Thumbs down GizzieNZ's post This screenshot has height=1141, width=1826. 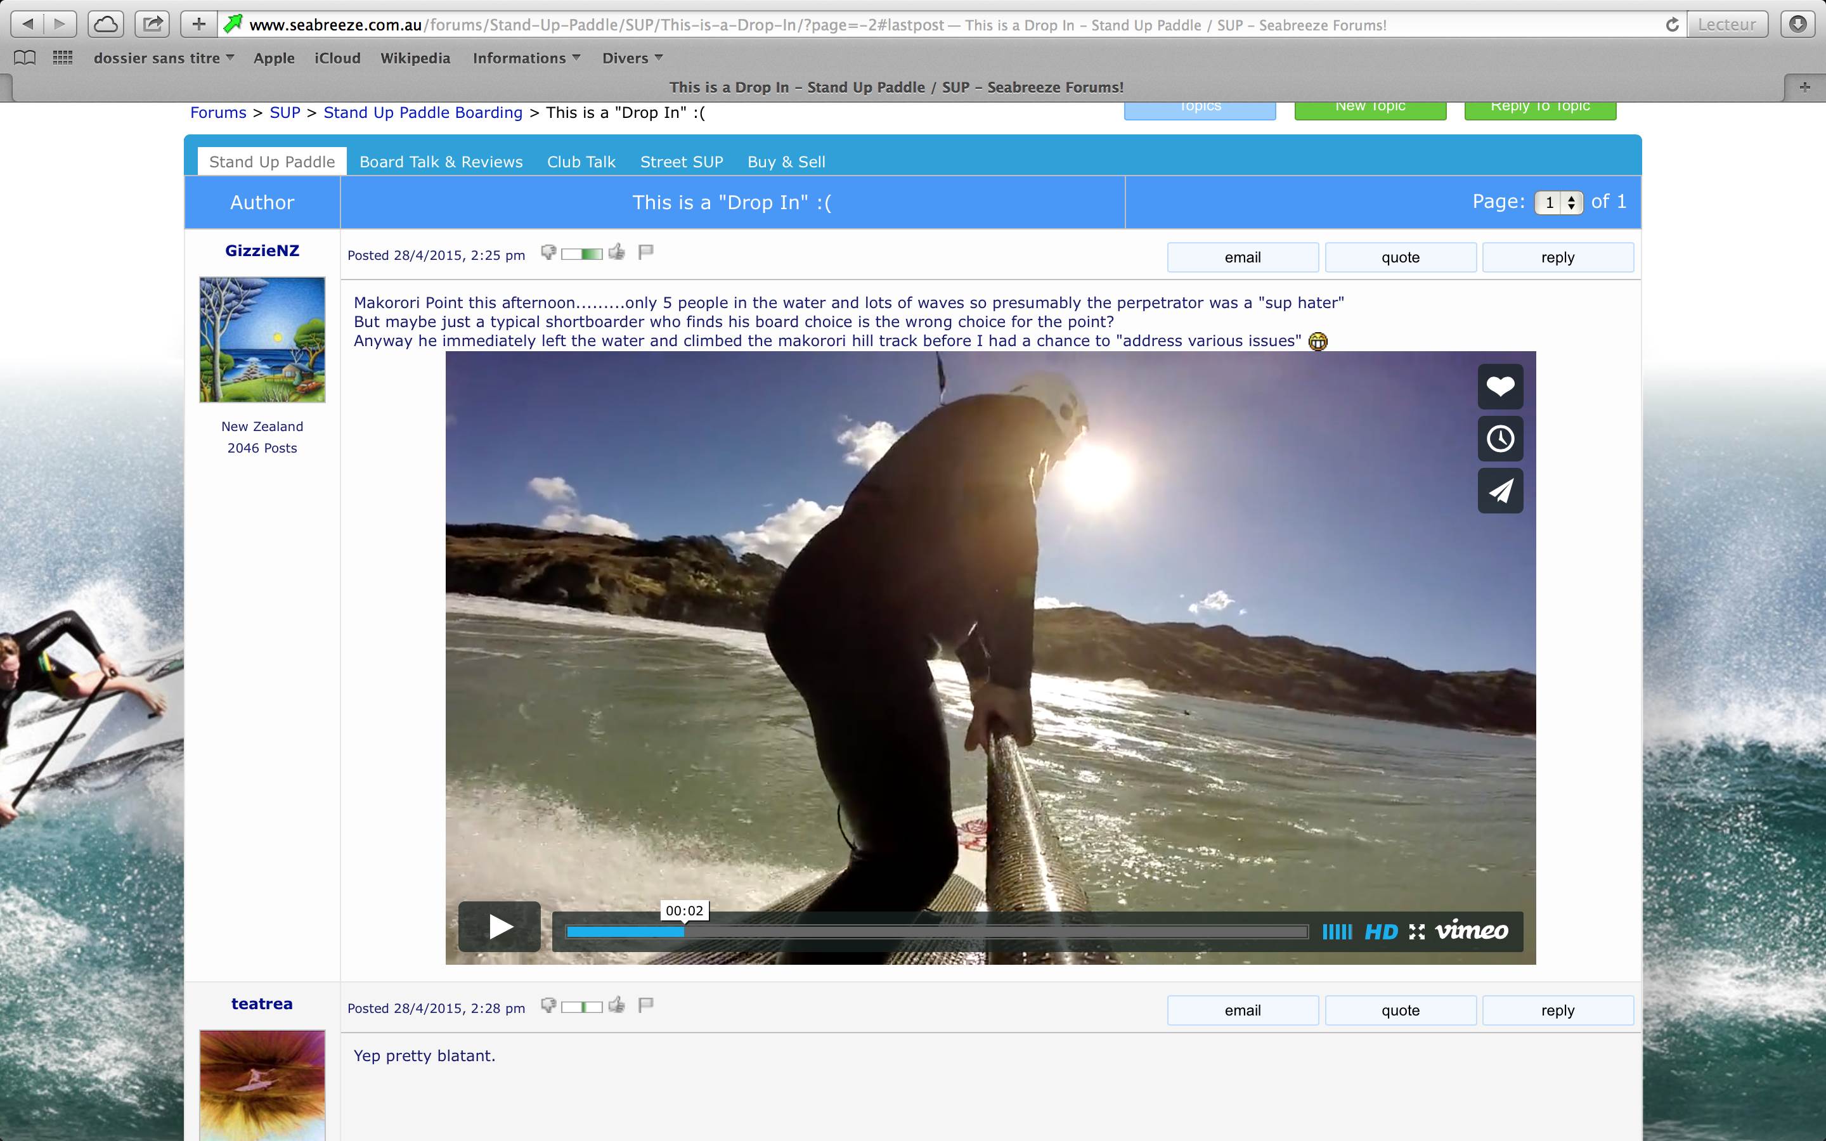[x=548, y=252]
